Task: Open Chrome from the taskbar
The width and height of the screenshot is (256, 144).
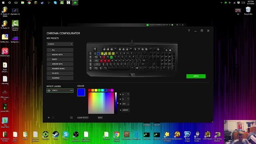Action: 29,3
